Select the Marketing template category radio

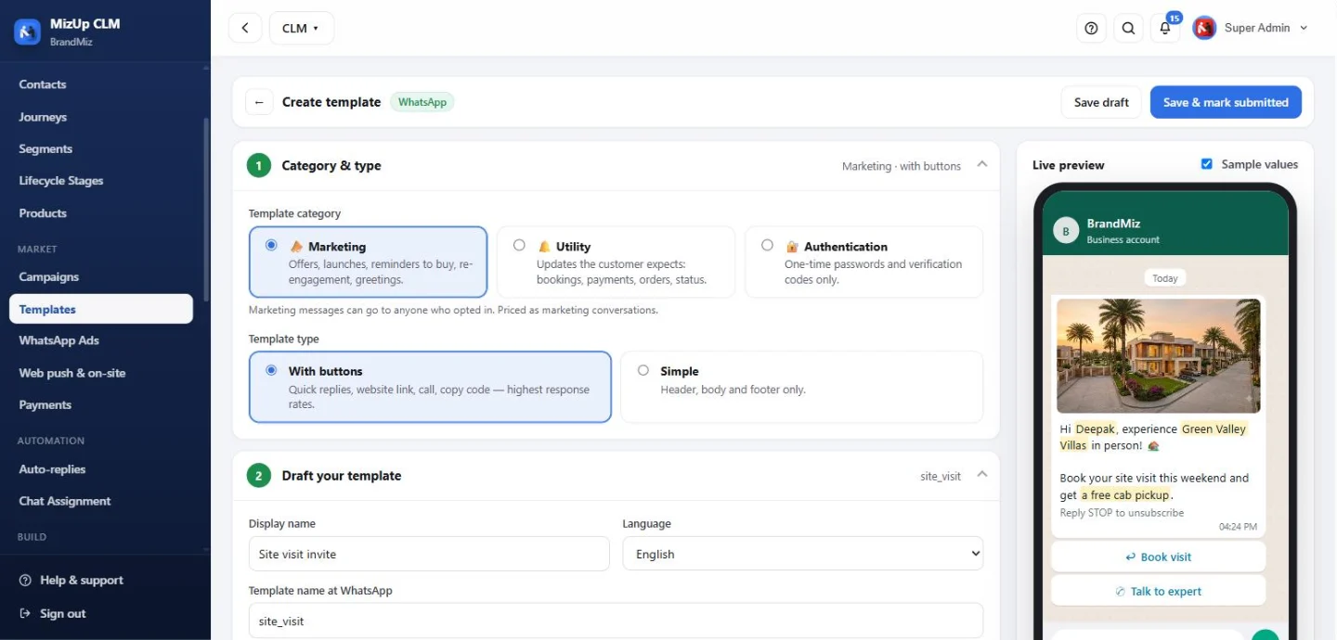271,245
